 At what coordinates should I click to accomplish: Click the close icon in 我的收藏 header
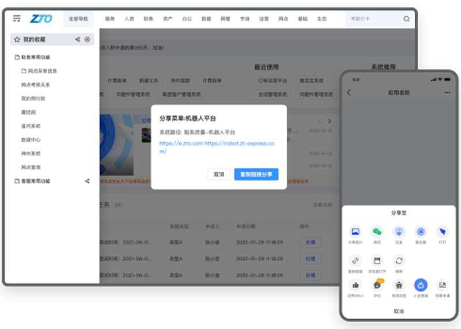[88, 40]
